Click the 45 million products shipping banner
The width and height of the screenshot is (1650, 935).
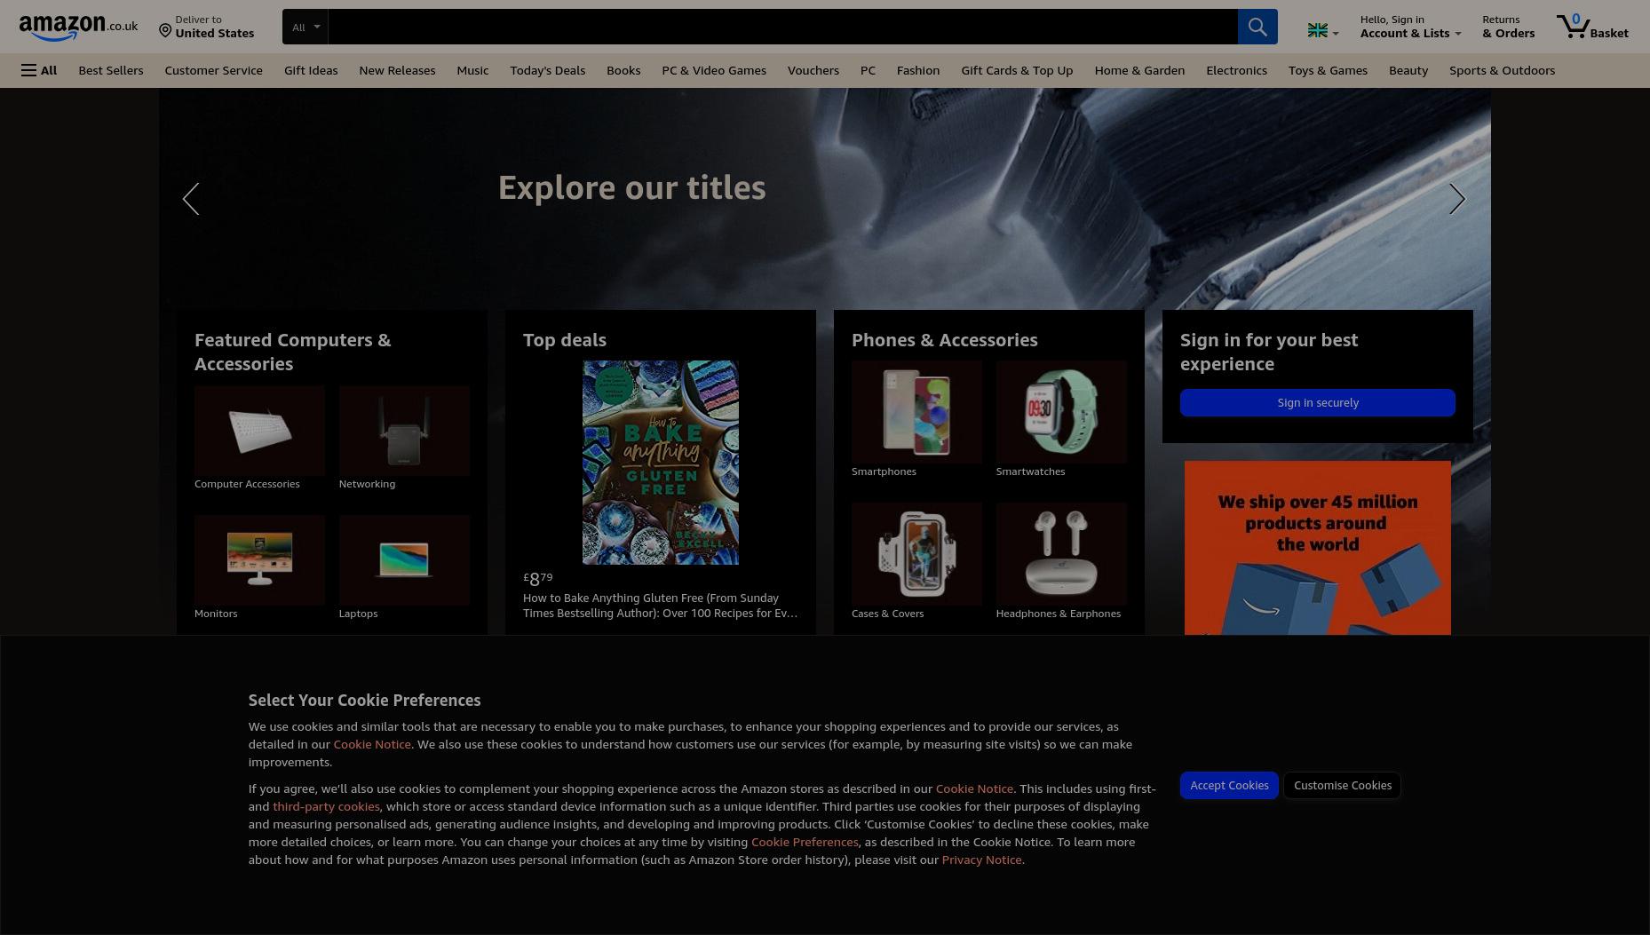pos(1318,548)
